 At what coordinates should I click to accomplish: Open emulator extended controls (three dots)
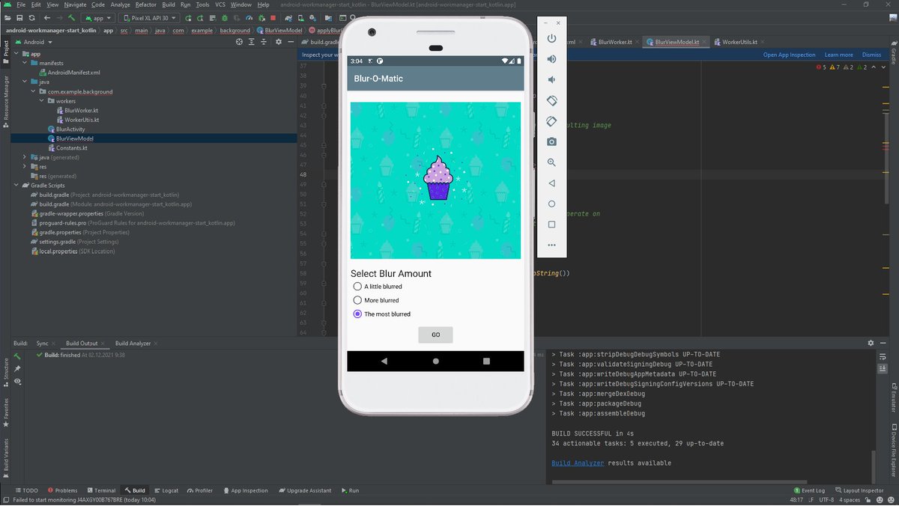point(551,245)
